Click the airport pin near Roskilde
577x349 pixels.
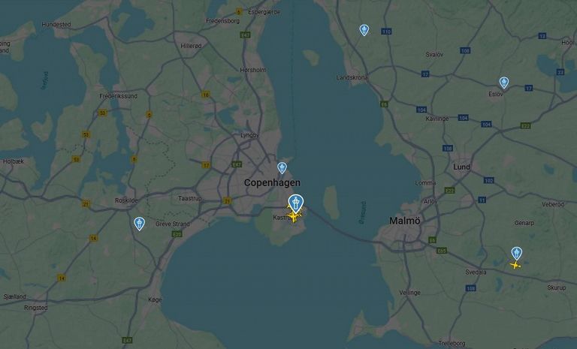(139, 224)
